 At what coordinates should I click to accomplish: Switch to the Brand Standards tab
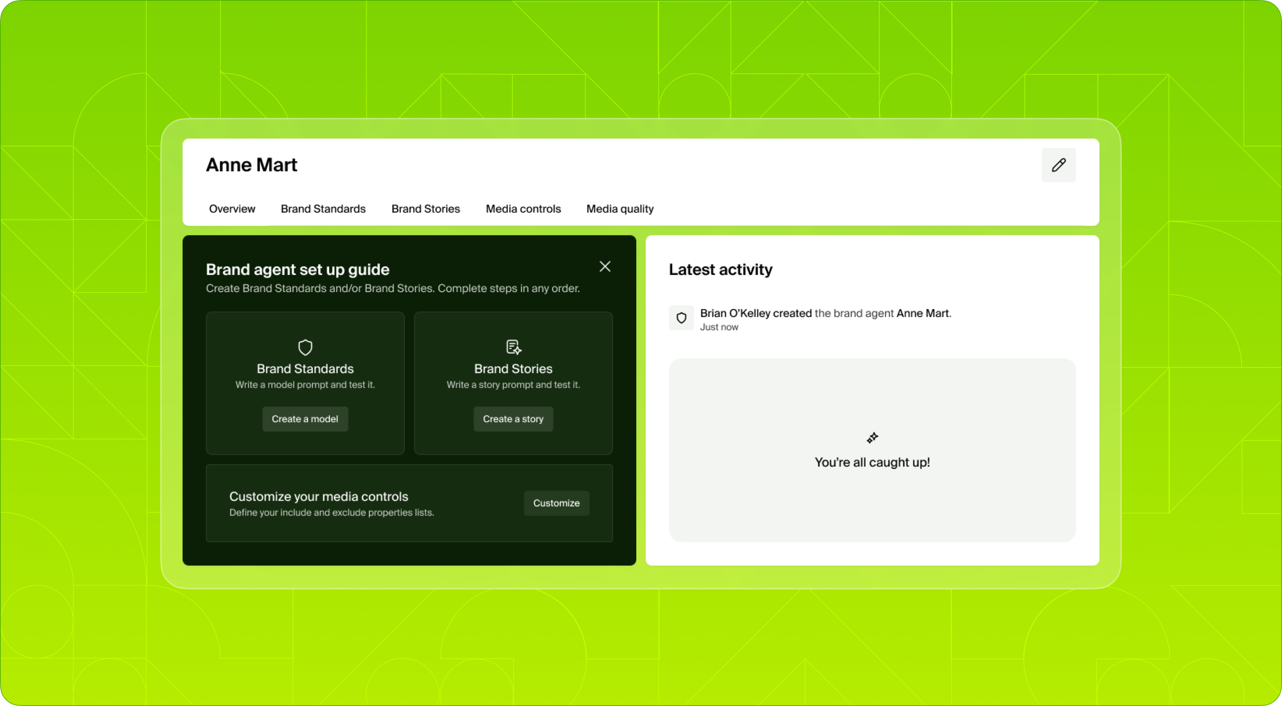pos(323,209)
